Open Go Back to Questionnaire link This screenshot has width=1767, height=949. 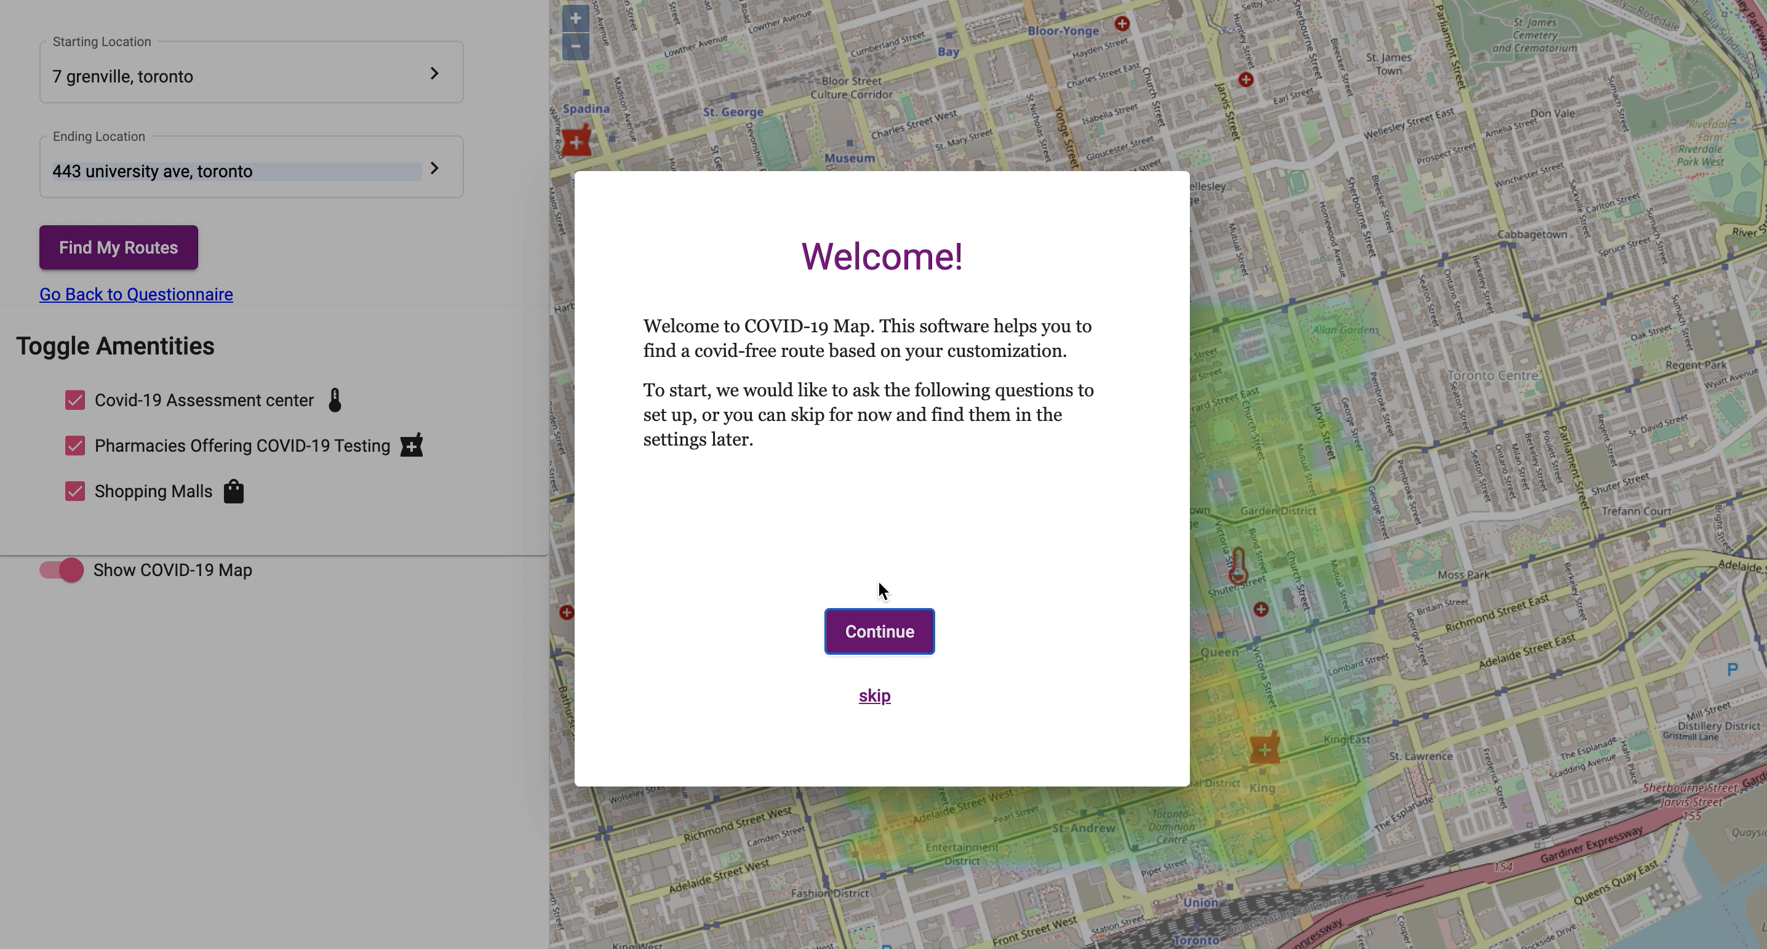(136, 294)
